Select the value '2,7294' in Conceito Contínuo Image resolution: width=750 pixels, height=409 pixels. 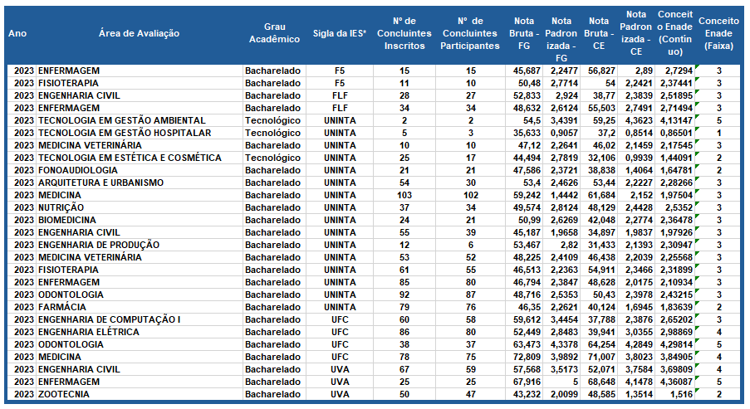[x=679, y=71]
